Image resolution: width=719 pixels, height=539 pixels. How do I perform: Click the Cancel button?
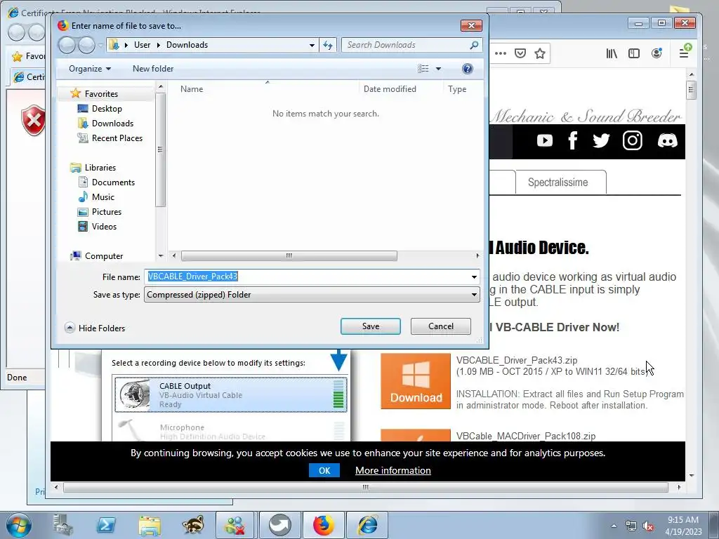coord(441,326)
